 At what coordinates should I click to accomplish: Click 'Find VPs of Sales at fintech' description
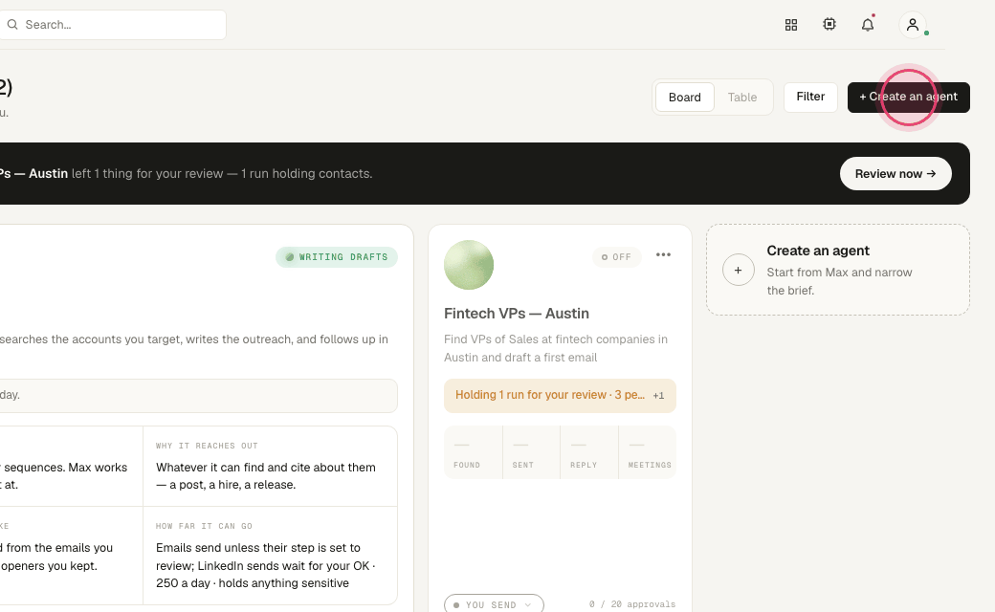click(556, 348)
